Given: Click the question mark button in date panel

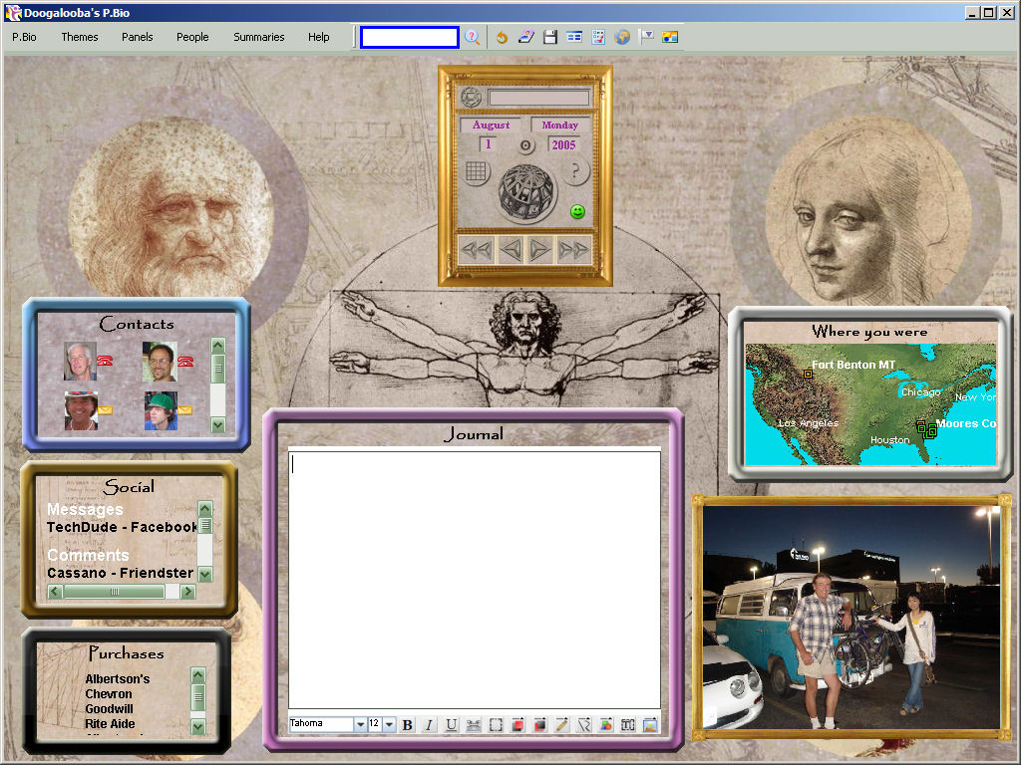Looking at the screenshot, I should coord(575,172).
